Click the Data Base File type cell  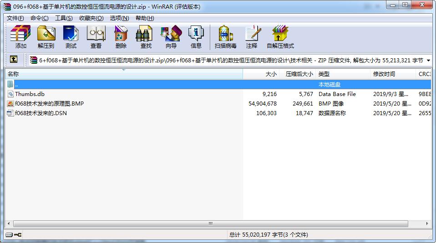coord(337,94)
